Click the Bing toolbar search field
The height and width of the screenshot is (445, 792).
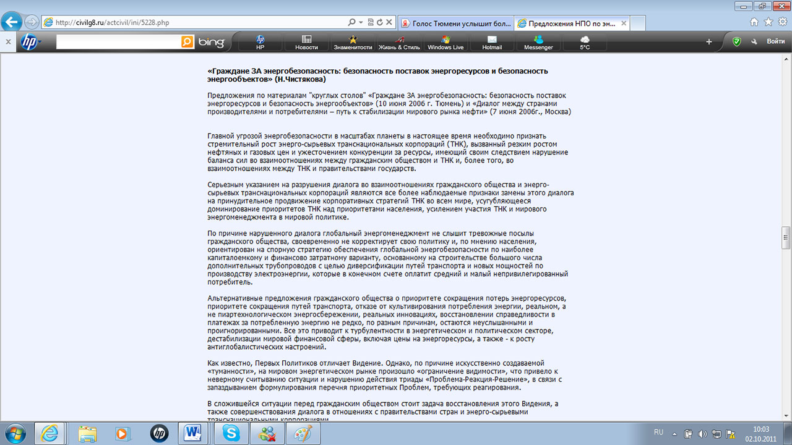[118, 41]
